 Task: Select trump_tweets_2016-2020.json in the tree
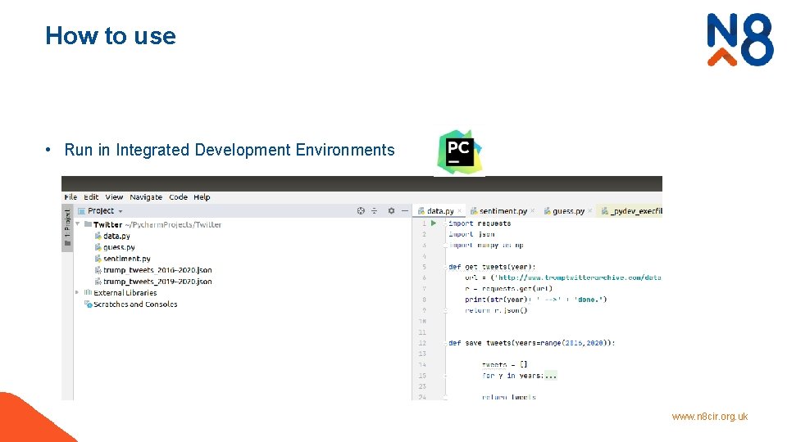pyautogui.click(x=157, y=270)
